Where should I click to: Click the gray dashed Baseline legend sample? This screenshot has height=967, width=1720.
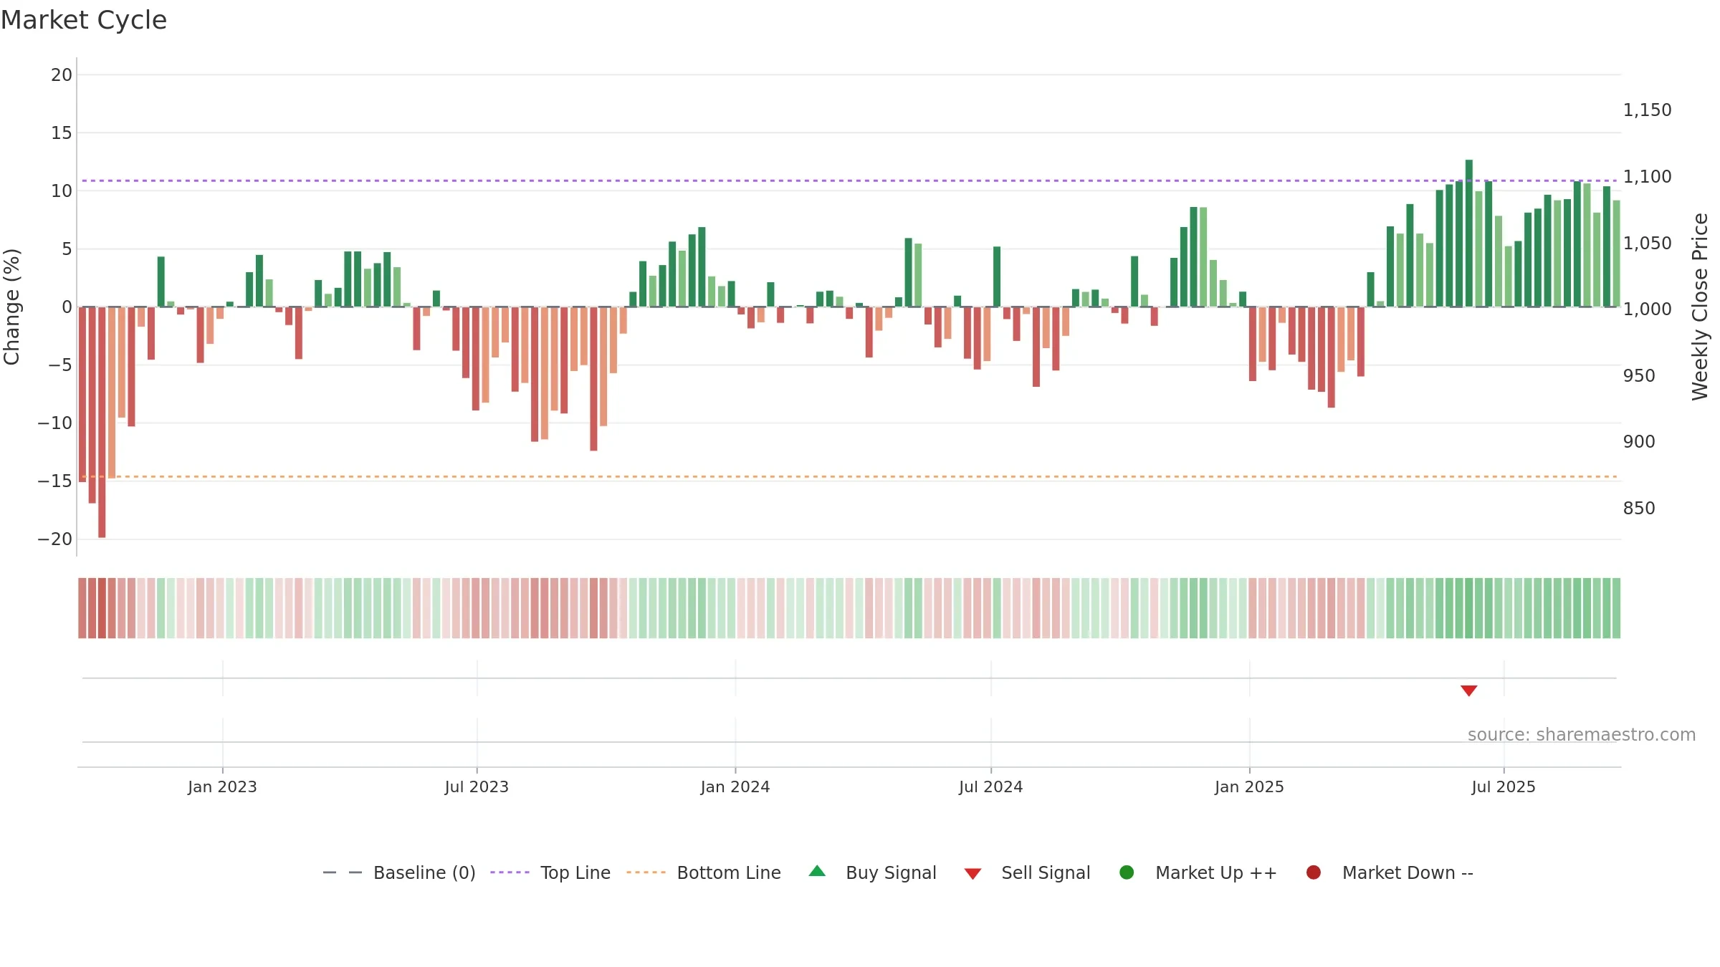pos(343,872)
